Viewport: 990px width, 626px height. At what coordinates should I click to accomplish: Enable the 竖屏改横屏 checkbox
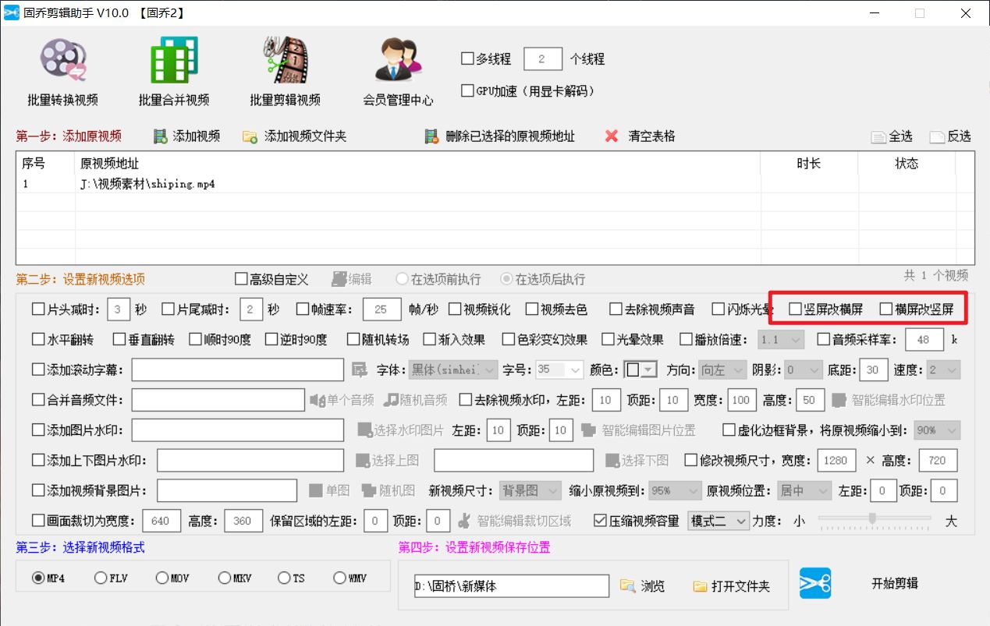click(795, 309)
